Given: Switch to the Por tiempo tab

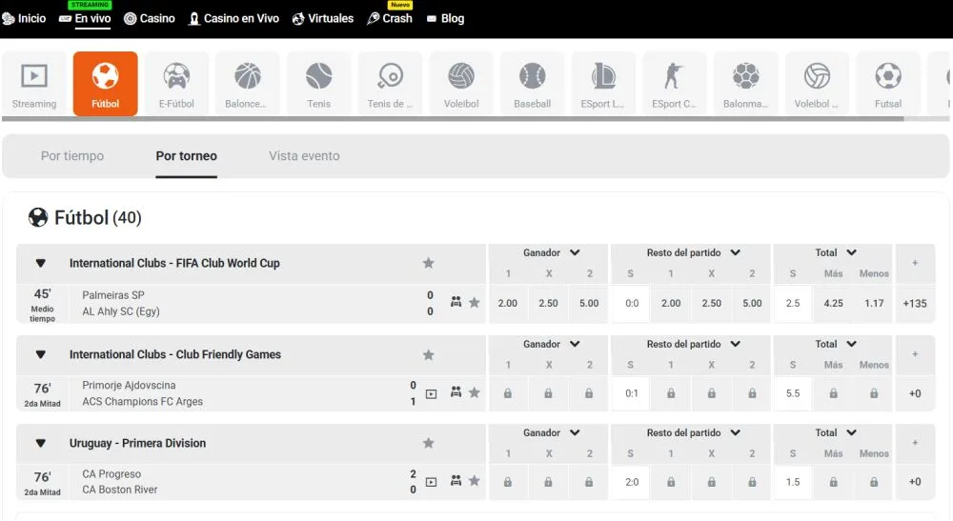Looking at the screenshot, I should coord(72,156).
